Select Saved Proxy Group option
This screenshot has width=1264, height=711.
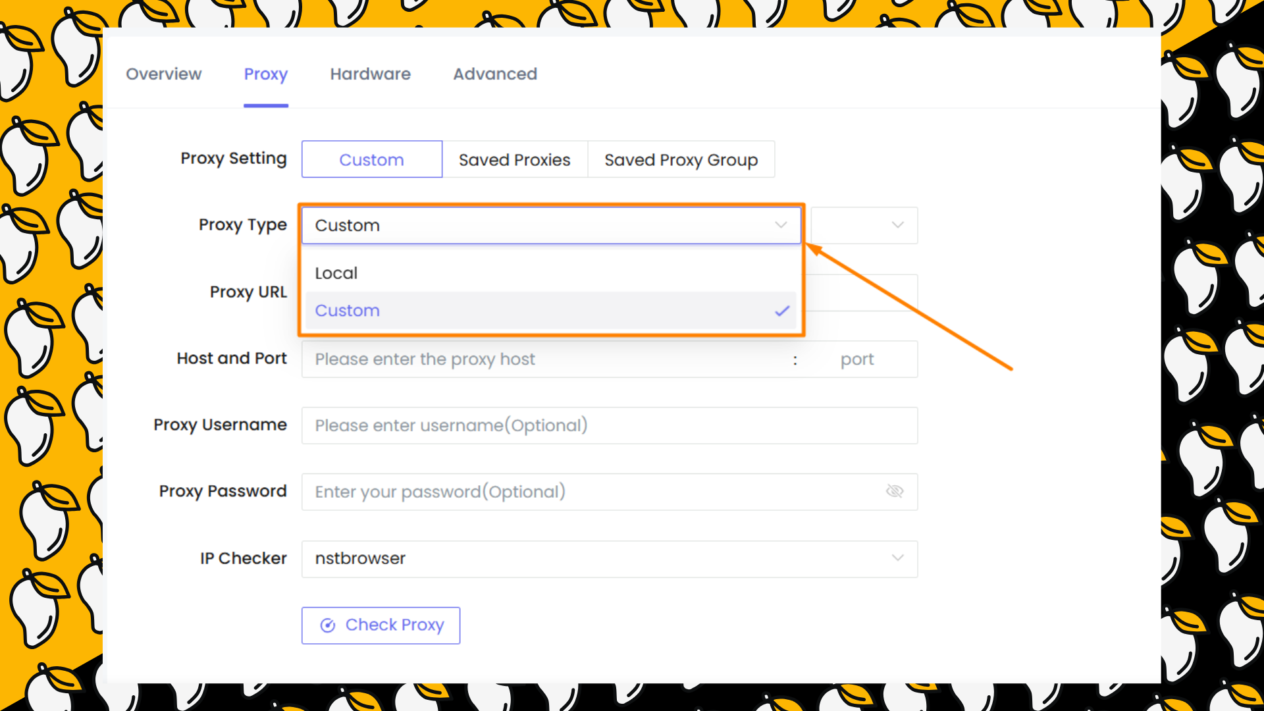point(681,159)
